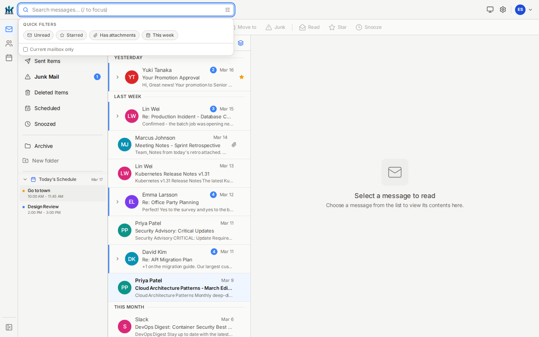Expand the Yuki Tanaka conversation thread
Viewport: 539px width, 337px height.
click(x=118, y=77)
